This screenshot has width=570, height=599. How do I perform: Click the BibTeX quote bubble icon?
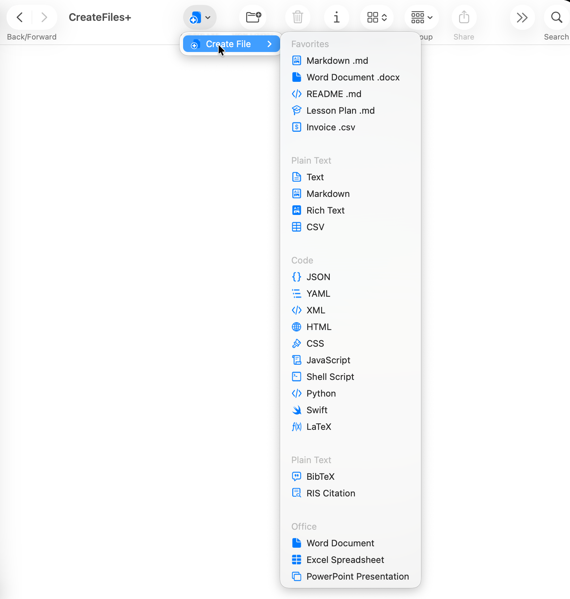tap(296, 477)
